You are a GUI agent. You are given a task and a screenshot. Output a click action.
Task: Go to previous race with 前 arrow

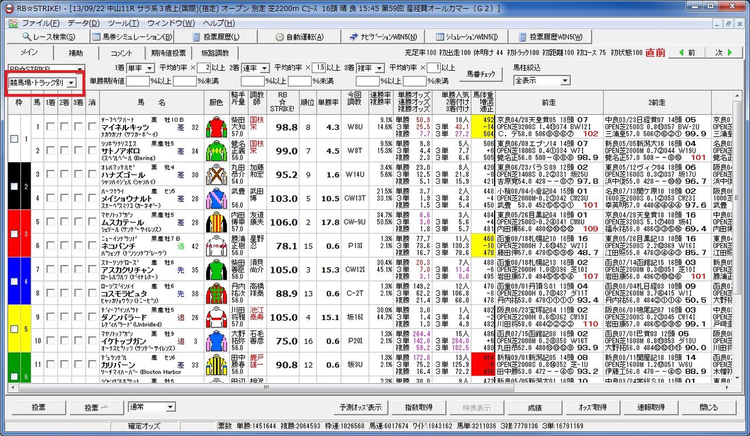686,53
